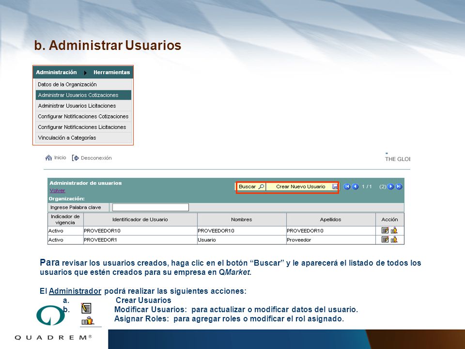
Task: Open the Administración menu header
Action: [x=56, y=72]
